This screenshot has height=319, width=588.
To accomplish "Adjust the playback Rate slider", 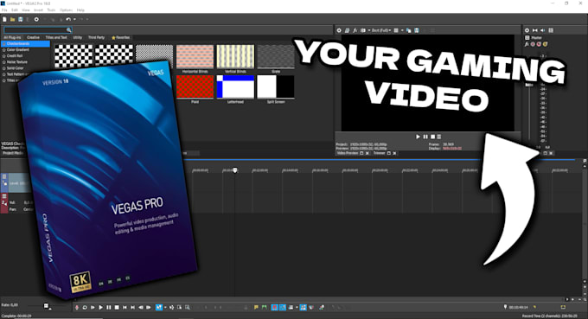I will pos(47,306).
